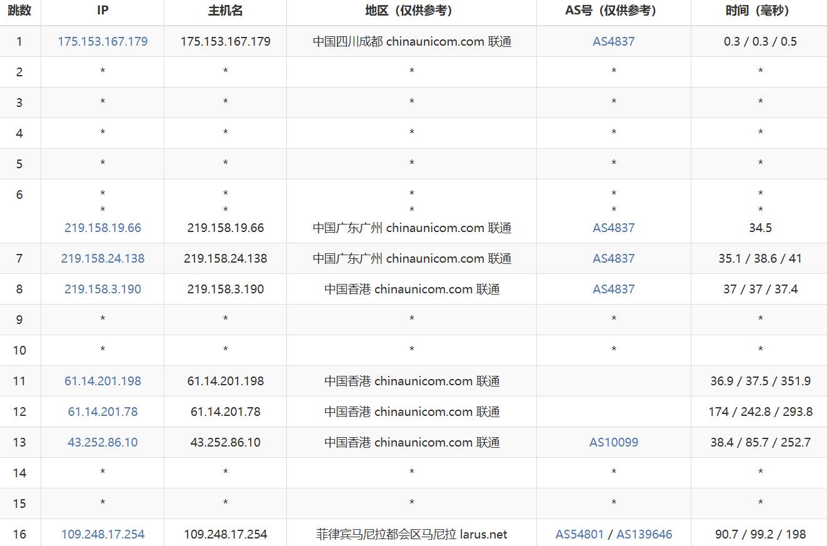Viewport: 827px width, 546px height.
Task: Click time value 36.9 / 37.5 / 351.9
Action: pyautogui.click(x=760, y=381)
